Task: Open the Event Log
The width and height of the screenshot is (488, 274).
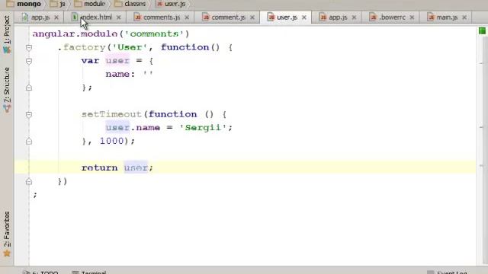Action: (448, 272)
